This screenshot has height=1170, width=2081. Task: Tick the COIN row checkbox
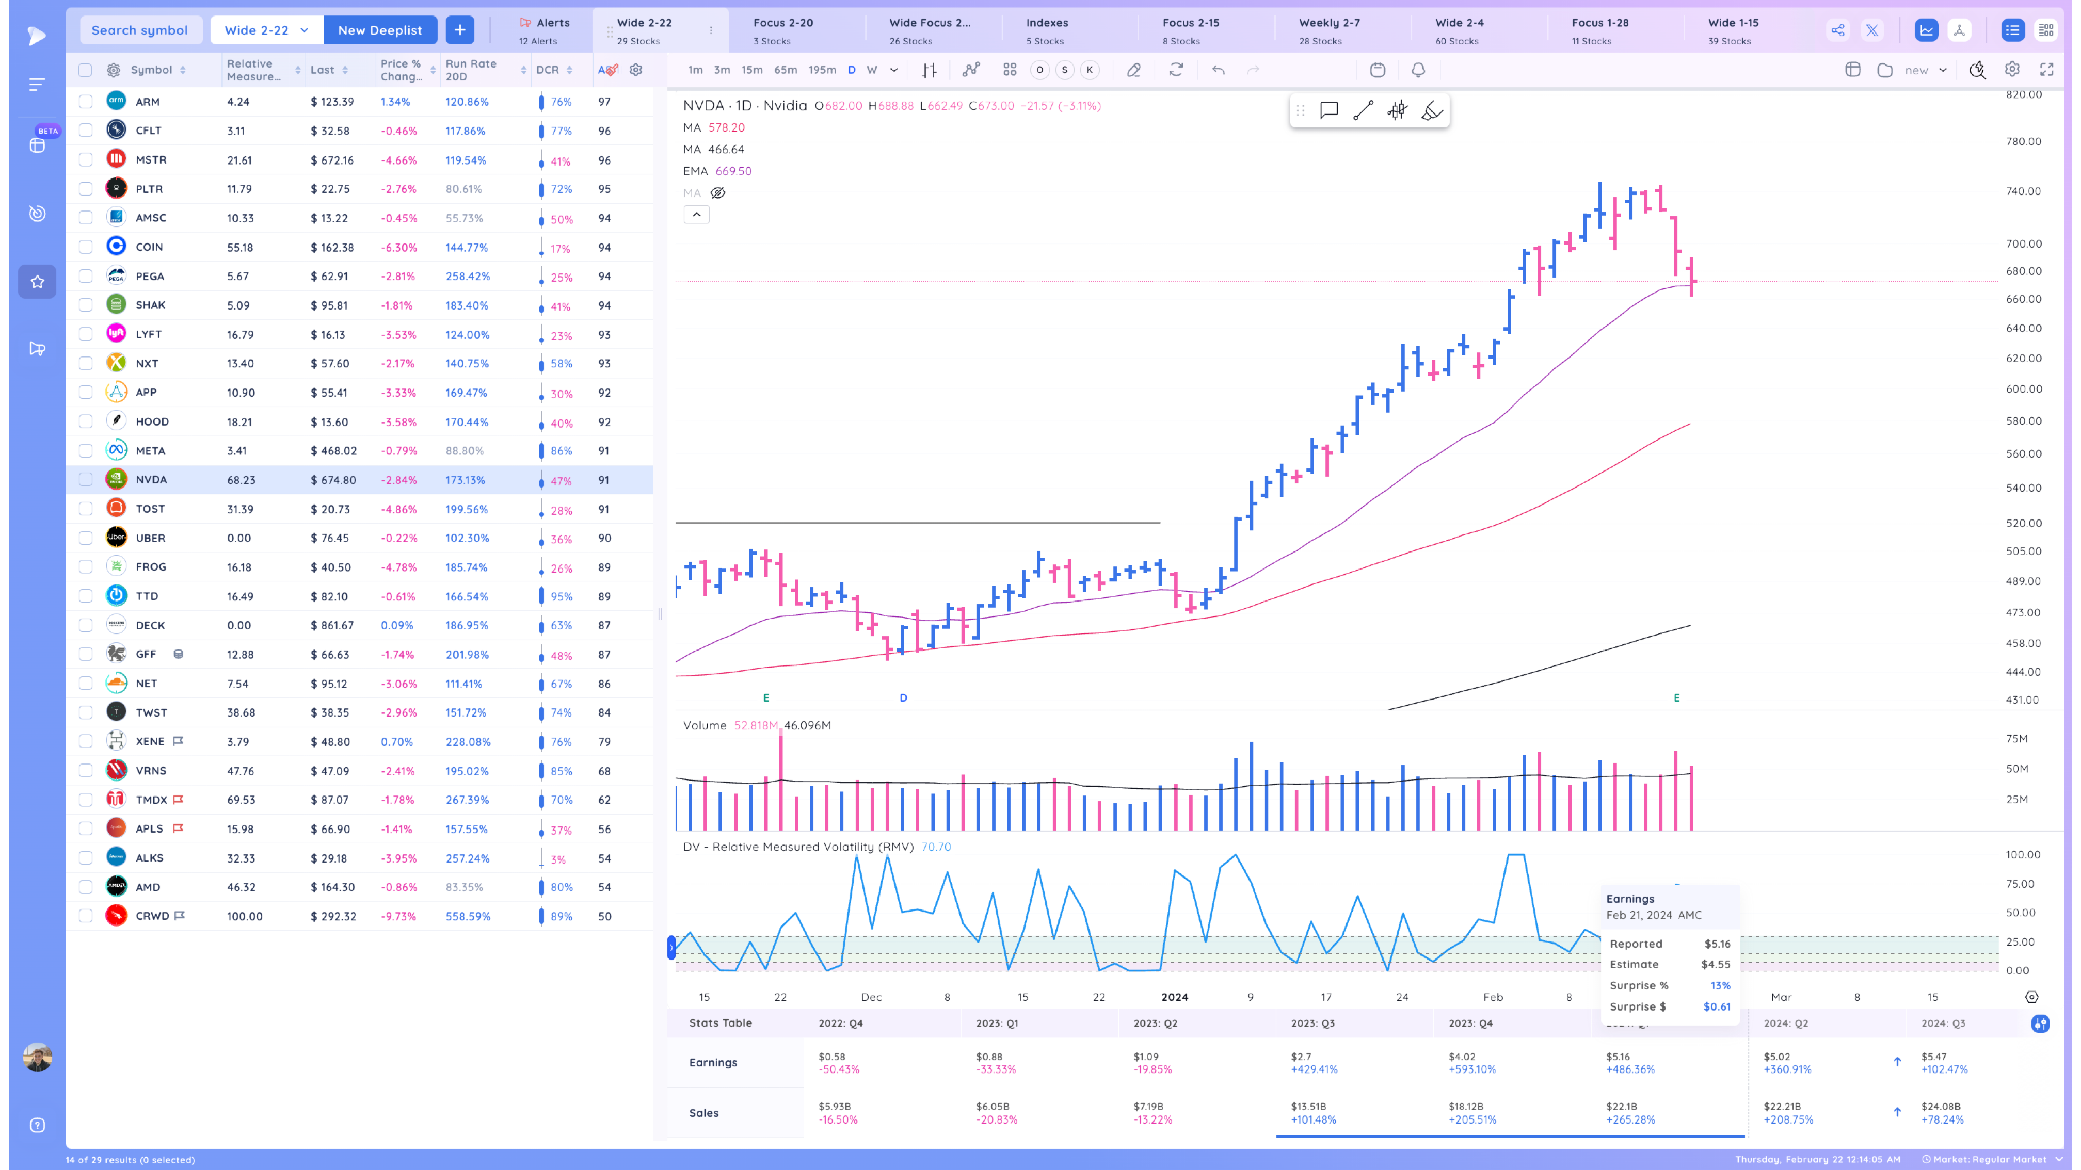coord(86,247)
